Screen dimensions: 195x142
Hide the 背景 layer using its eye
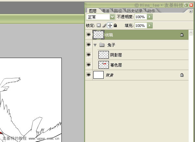[88, 75]
